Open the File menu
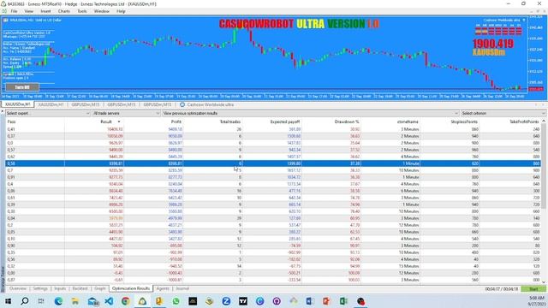Viewport: 548px width, 308px height. 14,11
